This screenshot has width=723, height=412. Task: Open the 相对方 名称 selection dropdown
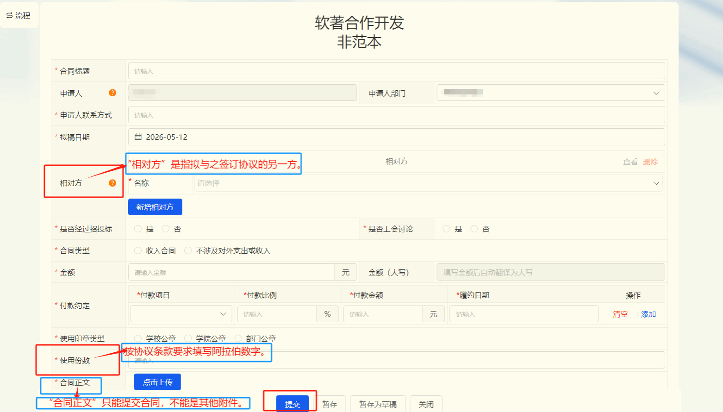click(x=428, y=183)
